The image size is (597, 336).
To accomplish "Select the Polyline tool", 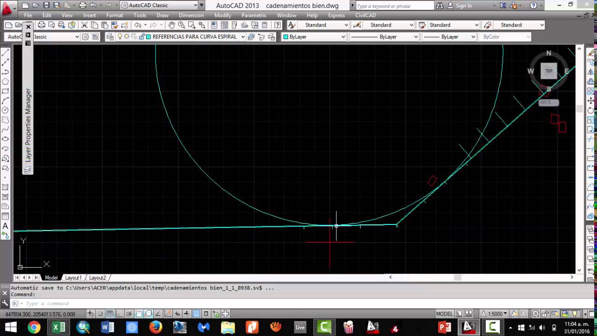I will point(6,72).
